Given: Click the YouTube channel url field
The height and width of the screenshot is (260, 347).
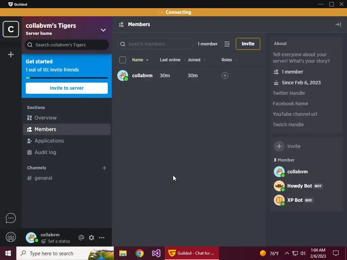Looking at the screenshot, I should tap(295, 114).
